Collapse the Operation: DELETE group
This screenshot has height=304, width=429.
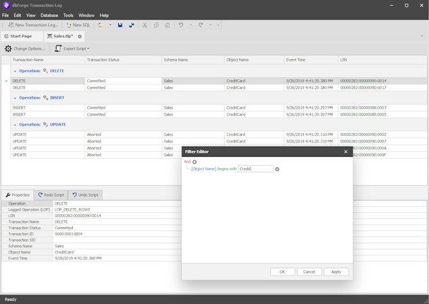[x=15, y=71]
